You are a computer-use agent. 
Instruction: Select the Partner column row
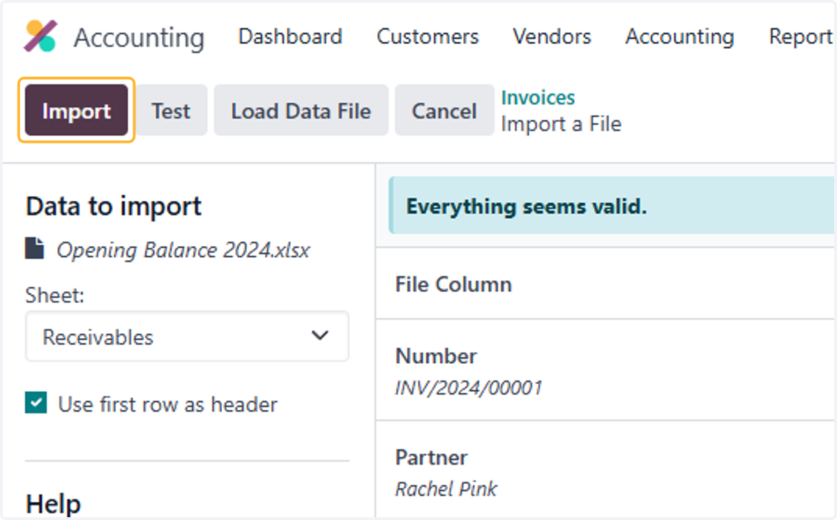tap(606, 469)
